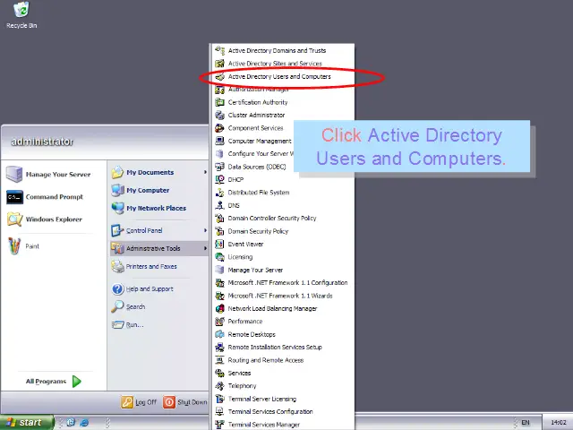Open All Programs green arrow
This screenshot has width=573, height=430.
(x=77, y=382)
